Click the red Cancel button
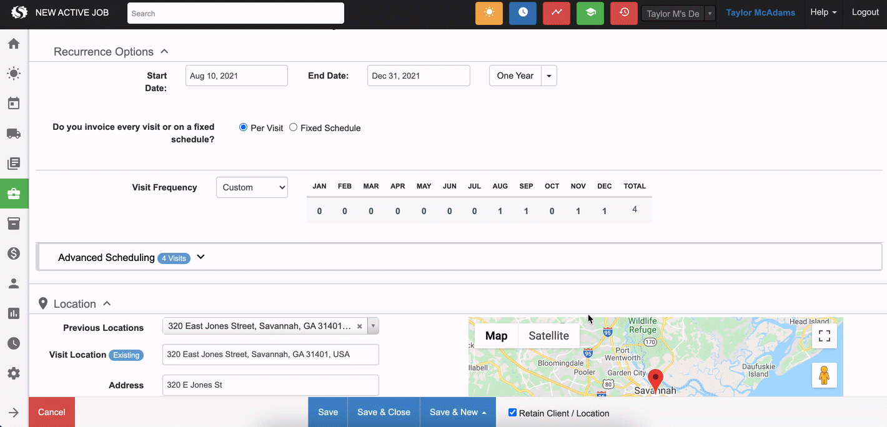Screen dimensions: 887x427 click(51, 412)
